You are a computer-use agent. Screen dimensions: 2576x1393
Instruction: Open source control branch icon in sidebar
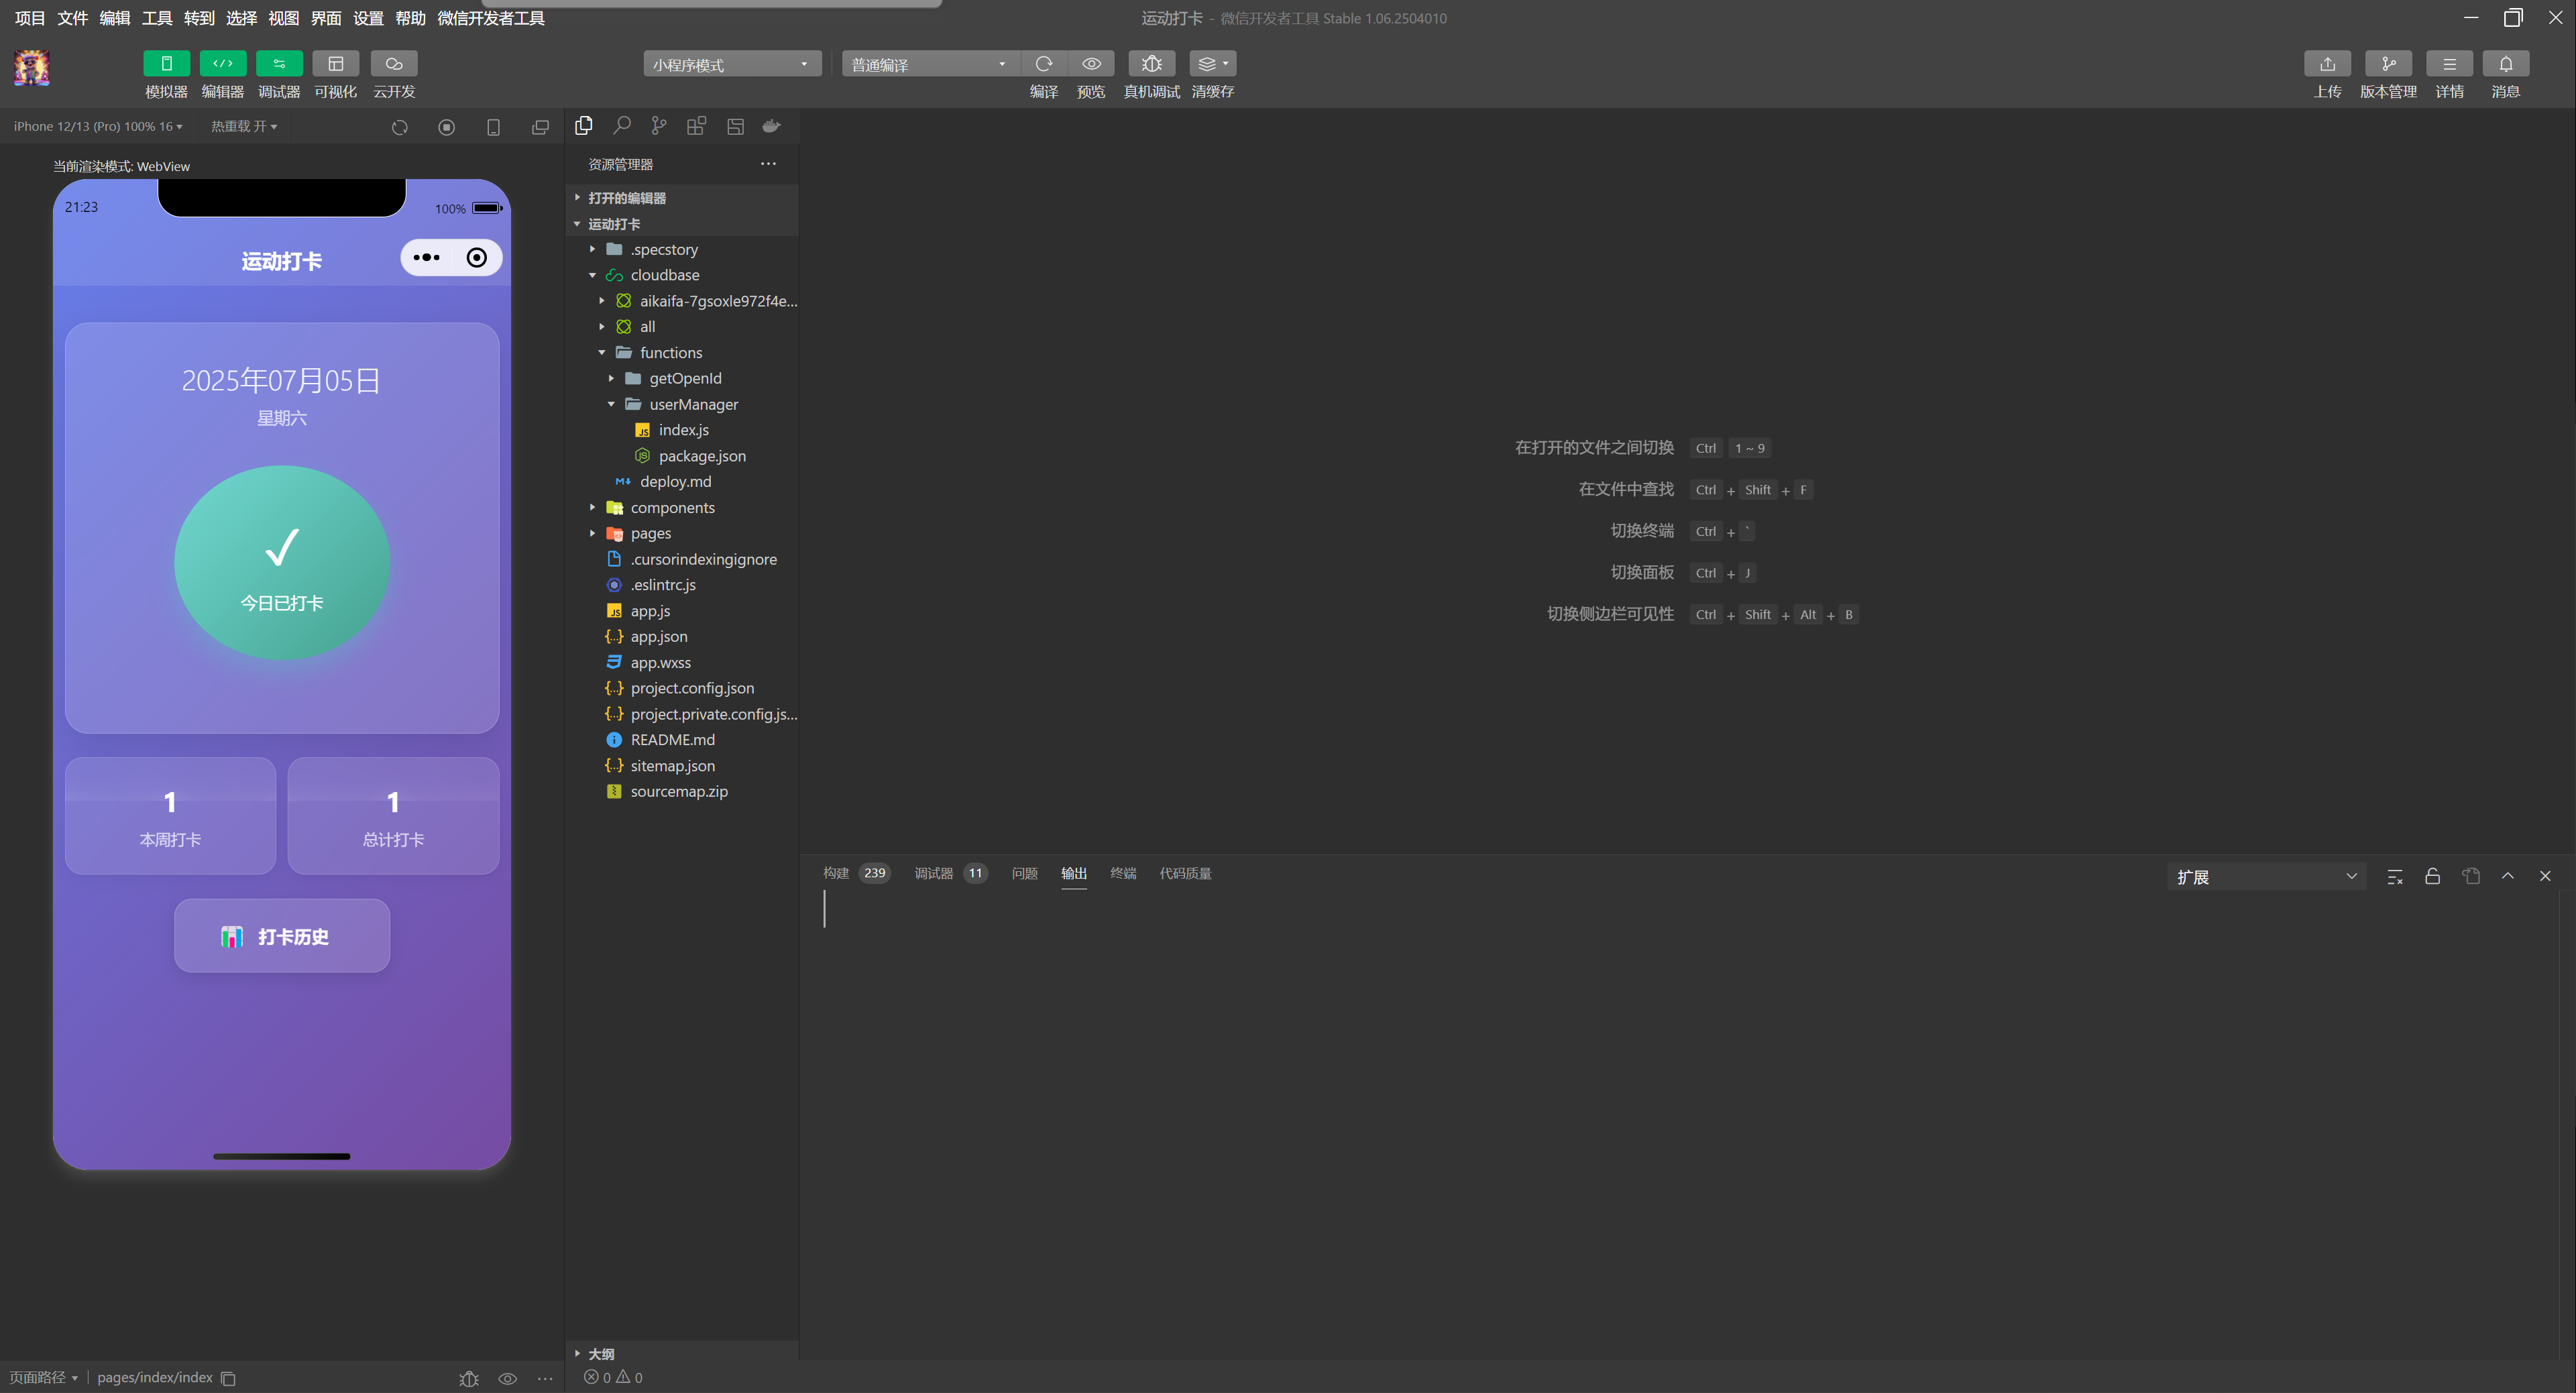click(x=658, y=126)
